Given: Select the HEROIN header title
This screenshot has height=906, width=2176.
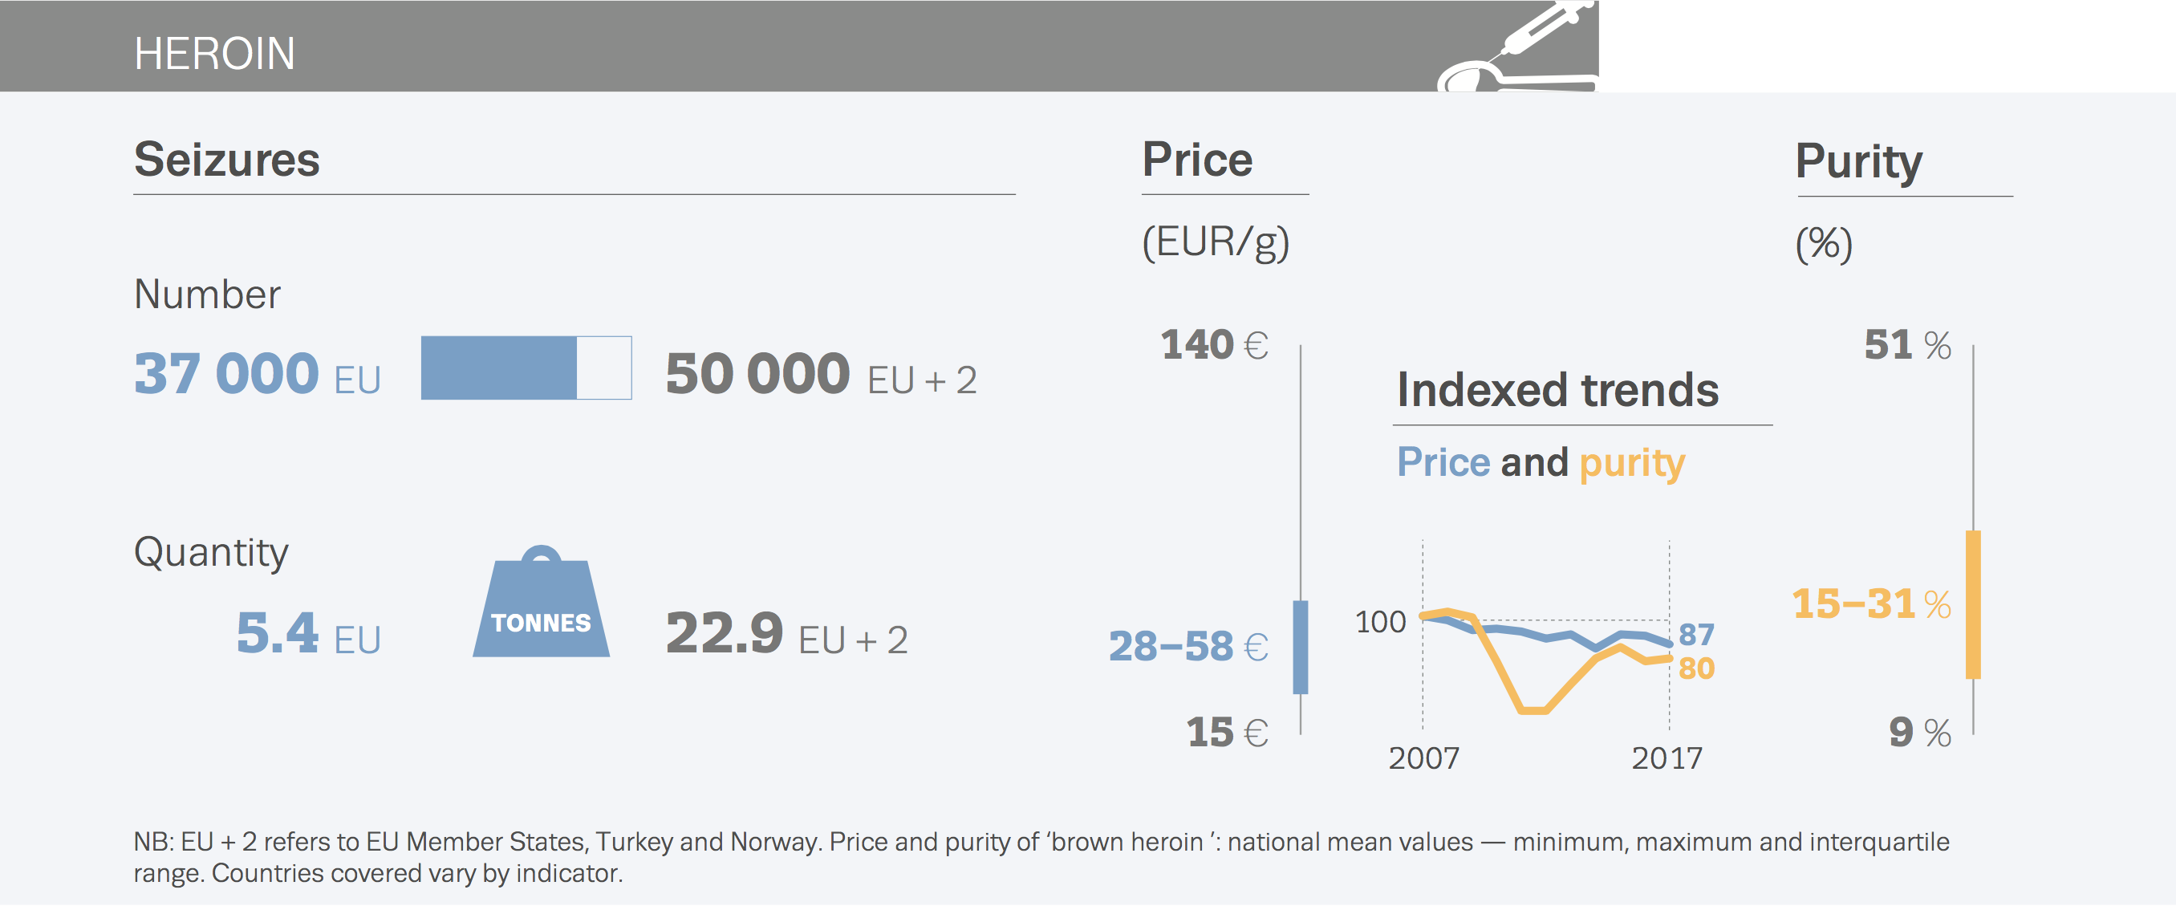Looking at the screenshot, I should pos(214,53).
